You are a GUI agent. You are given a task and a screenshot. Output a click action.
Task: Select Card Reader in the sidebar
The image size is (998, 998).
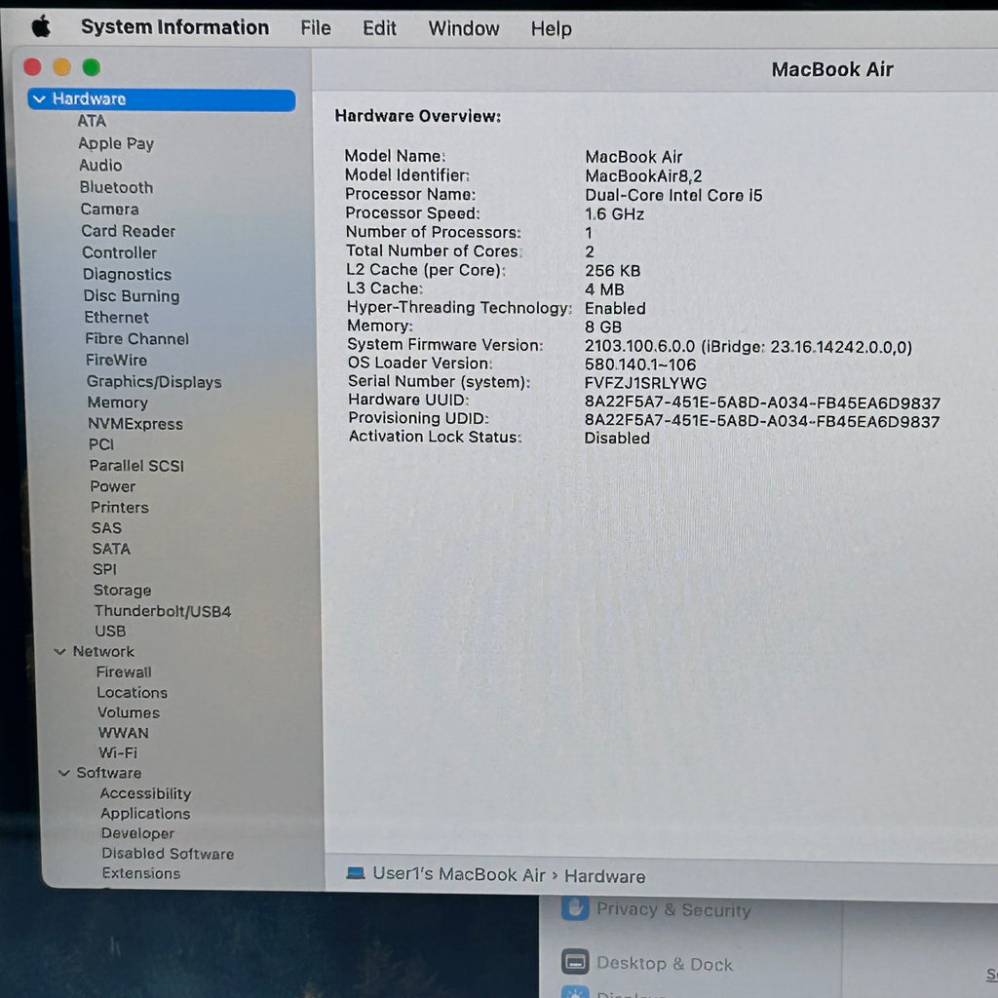click(x=128, y=231)
